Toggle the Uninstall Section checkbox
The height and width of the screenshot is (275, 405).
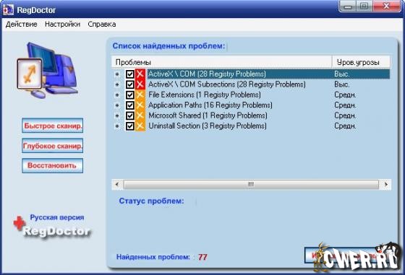[x=130, y=126]
